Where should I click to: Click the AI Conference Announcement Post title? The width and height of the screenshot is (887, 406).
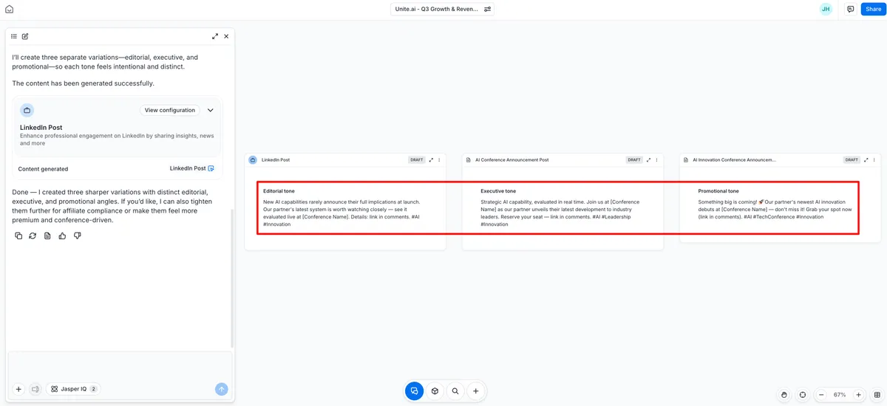pyautogui.click(x=512, y=159)
